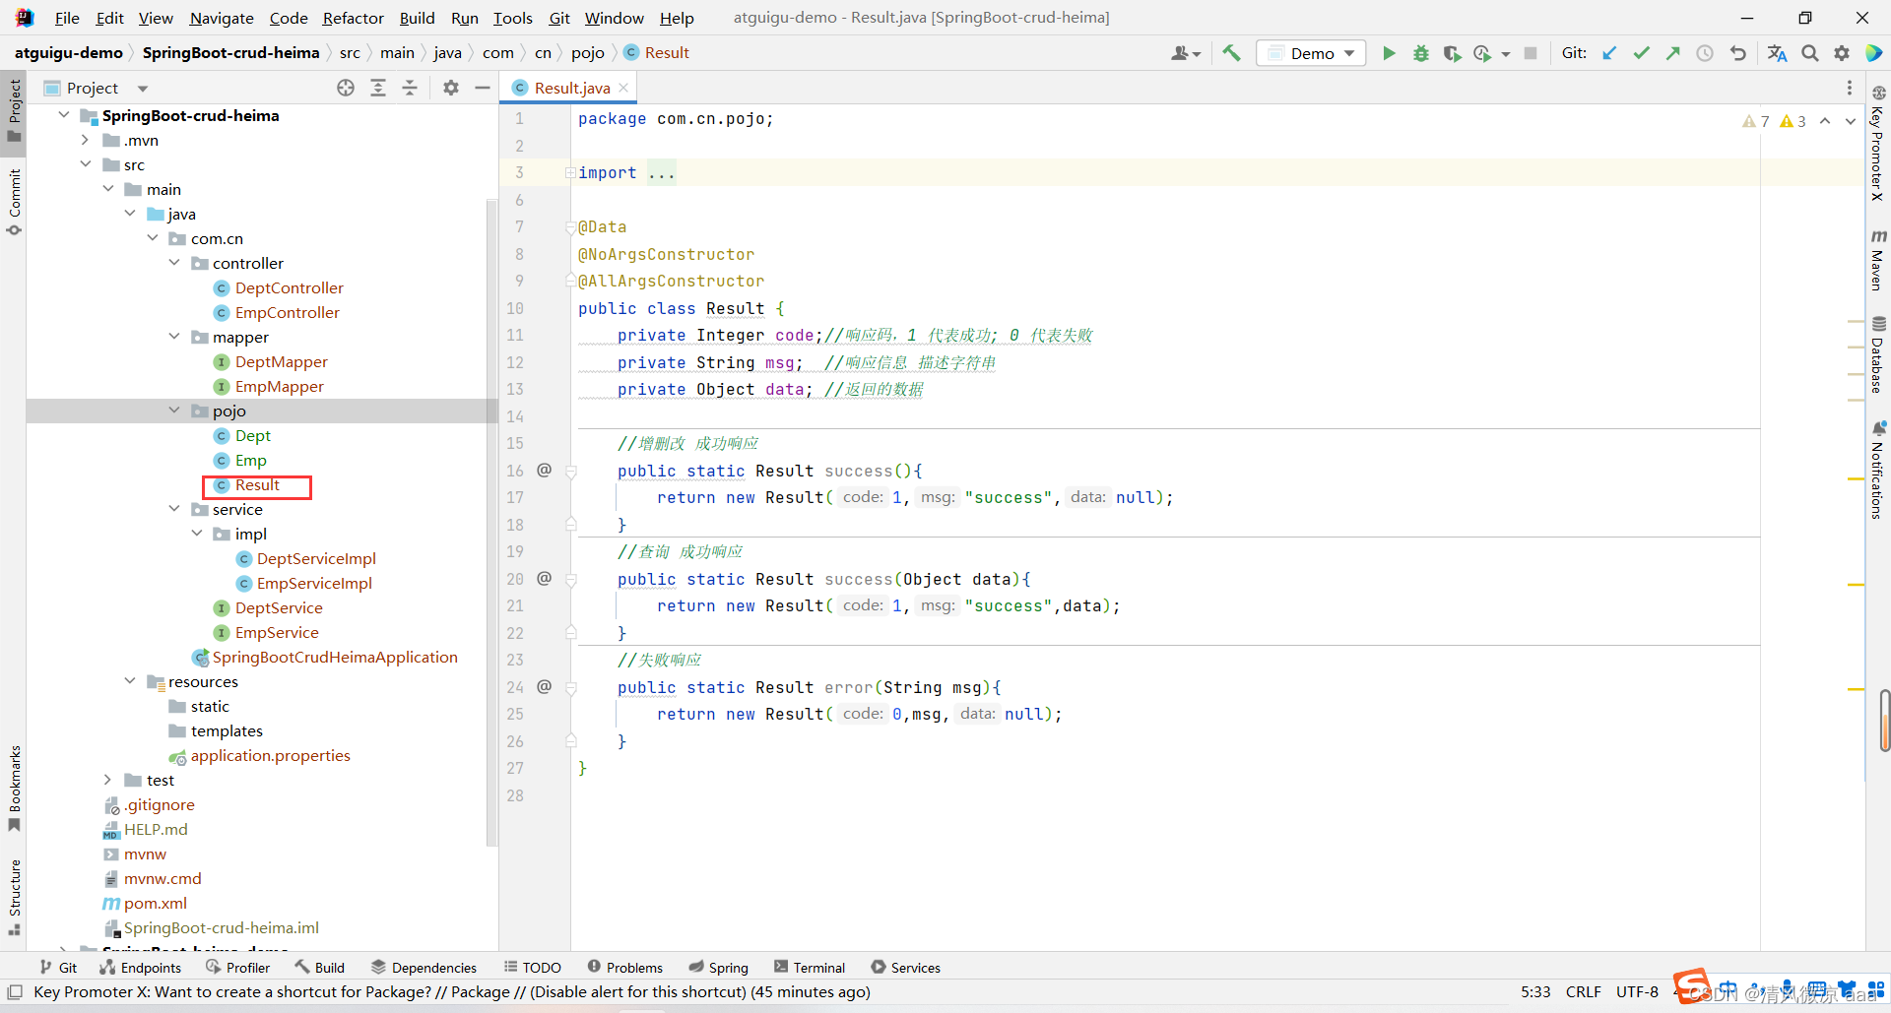Close the Result.java tab
Image resolution: width=1891 pixels, height=1013 pixels.
coord(623,88)
